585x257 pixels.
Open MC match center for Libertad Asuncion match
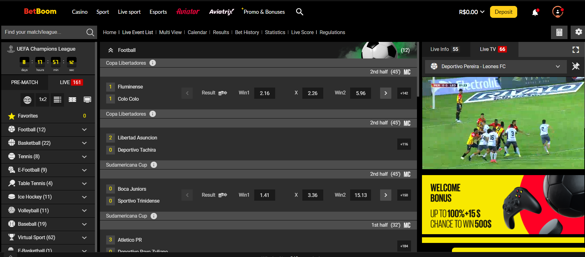click(x=407, y=123)
